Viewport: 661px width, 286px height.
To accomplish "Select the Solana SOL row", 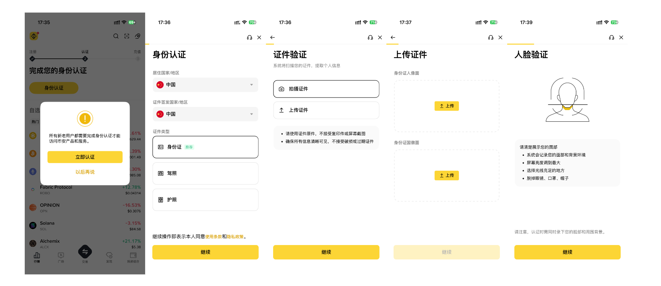I will 85,226.
